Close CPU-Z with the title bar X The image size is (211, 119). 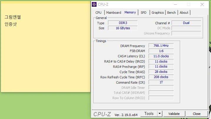pos(202,4)
